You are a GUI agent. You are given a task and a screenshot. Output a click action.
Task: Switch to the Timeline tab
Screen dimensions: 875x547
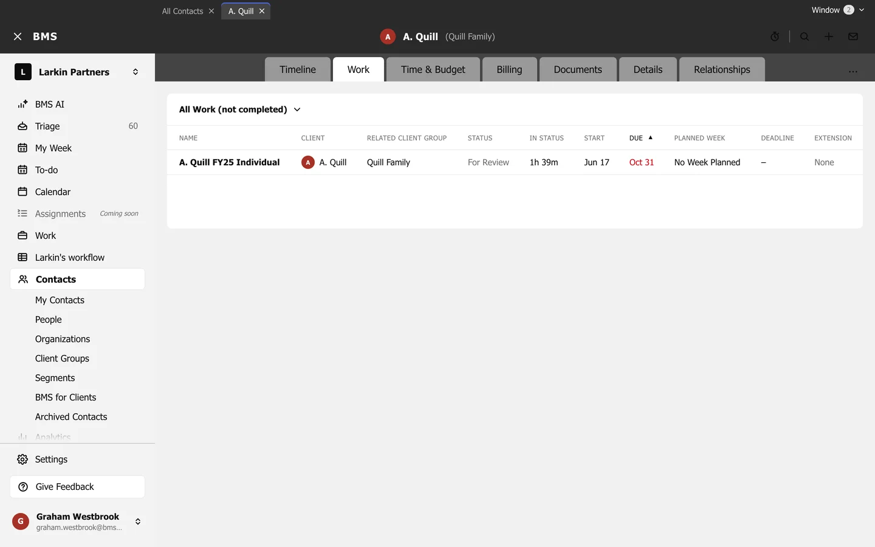298,69
